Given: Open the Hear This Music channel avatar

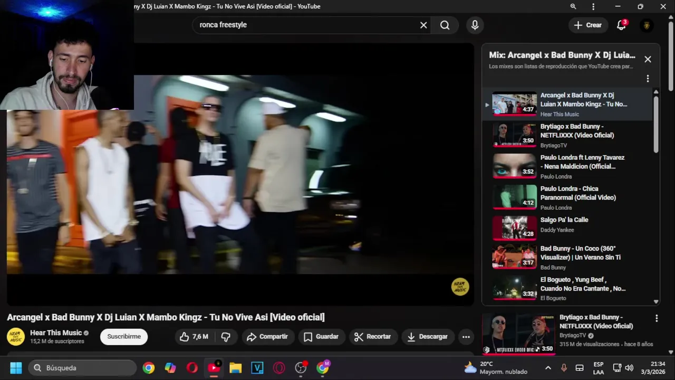Looking at the screenshot, I should point(16,337).
